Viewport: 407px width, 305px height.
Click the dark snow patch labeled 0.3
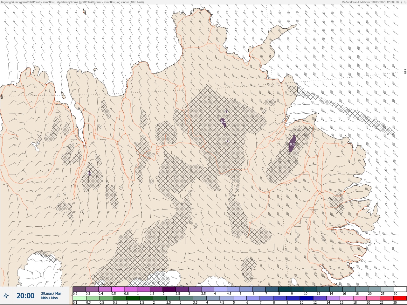click(292, 144)
